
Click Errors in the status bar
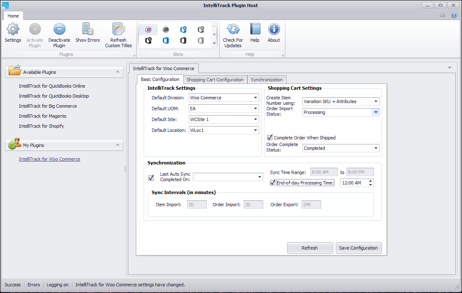click(34, 285)
